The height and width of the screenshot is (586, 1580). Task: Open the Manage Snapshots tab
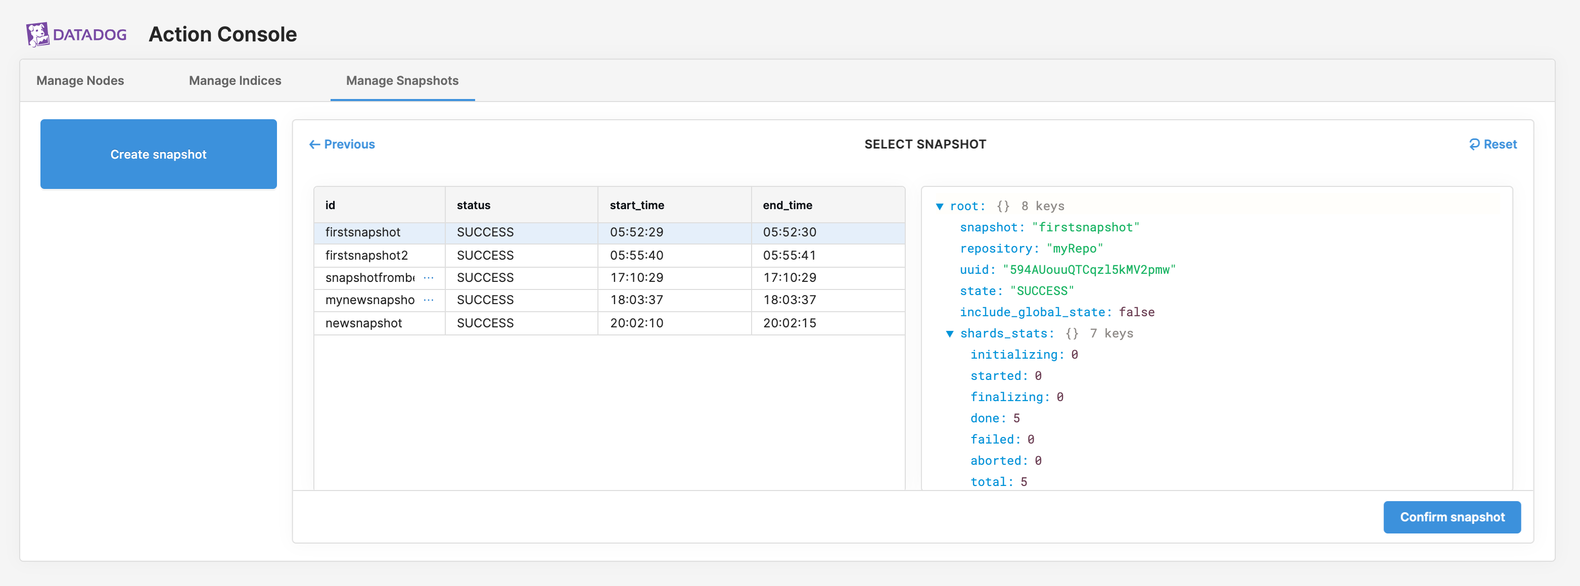402,80
